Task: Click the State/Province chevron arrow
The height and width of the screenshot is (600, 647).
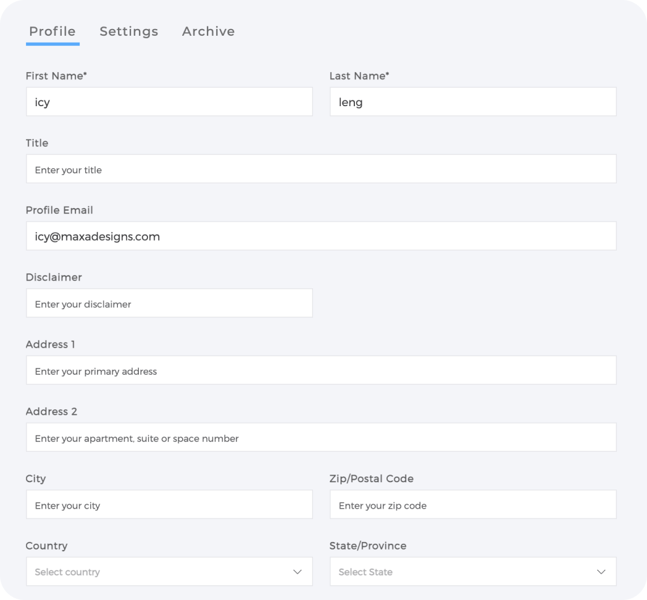Action: click(x=601, y=572)
